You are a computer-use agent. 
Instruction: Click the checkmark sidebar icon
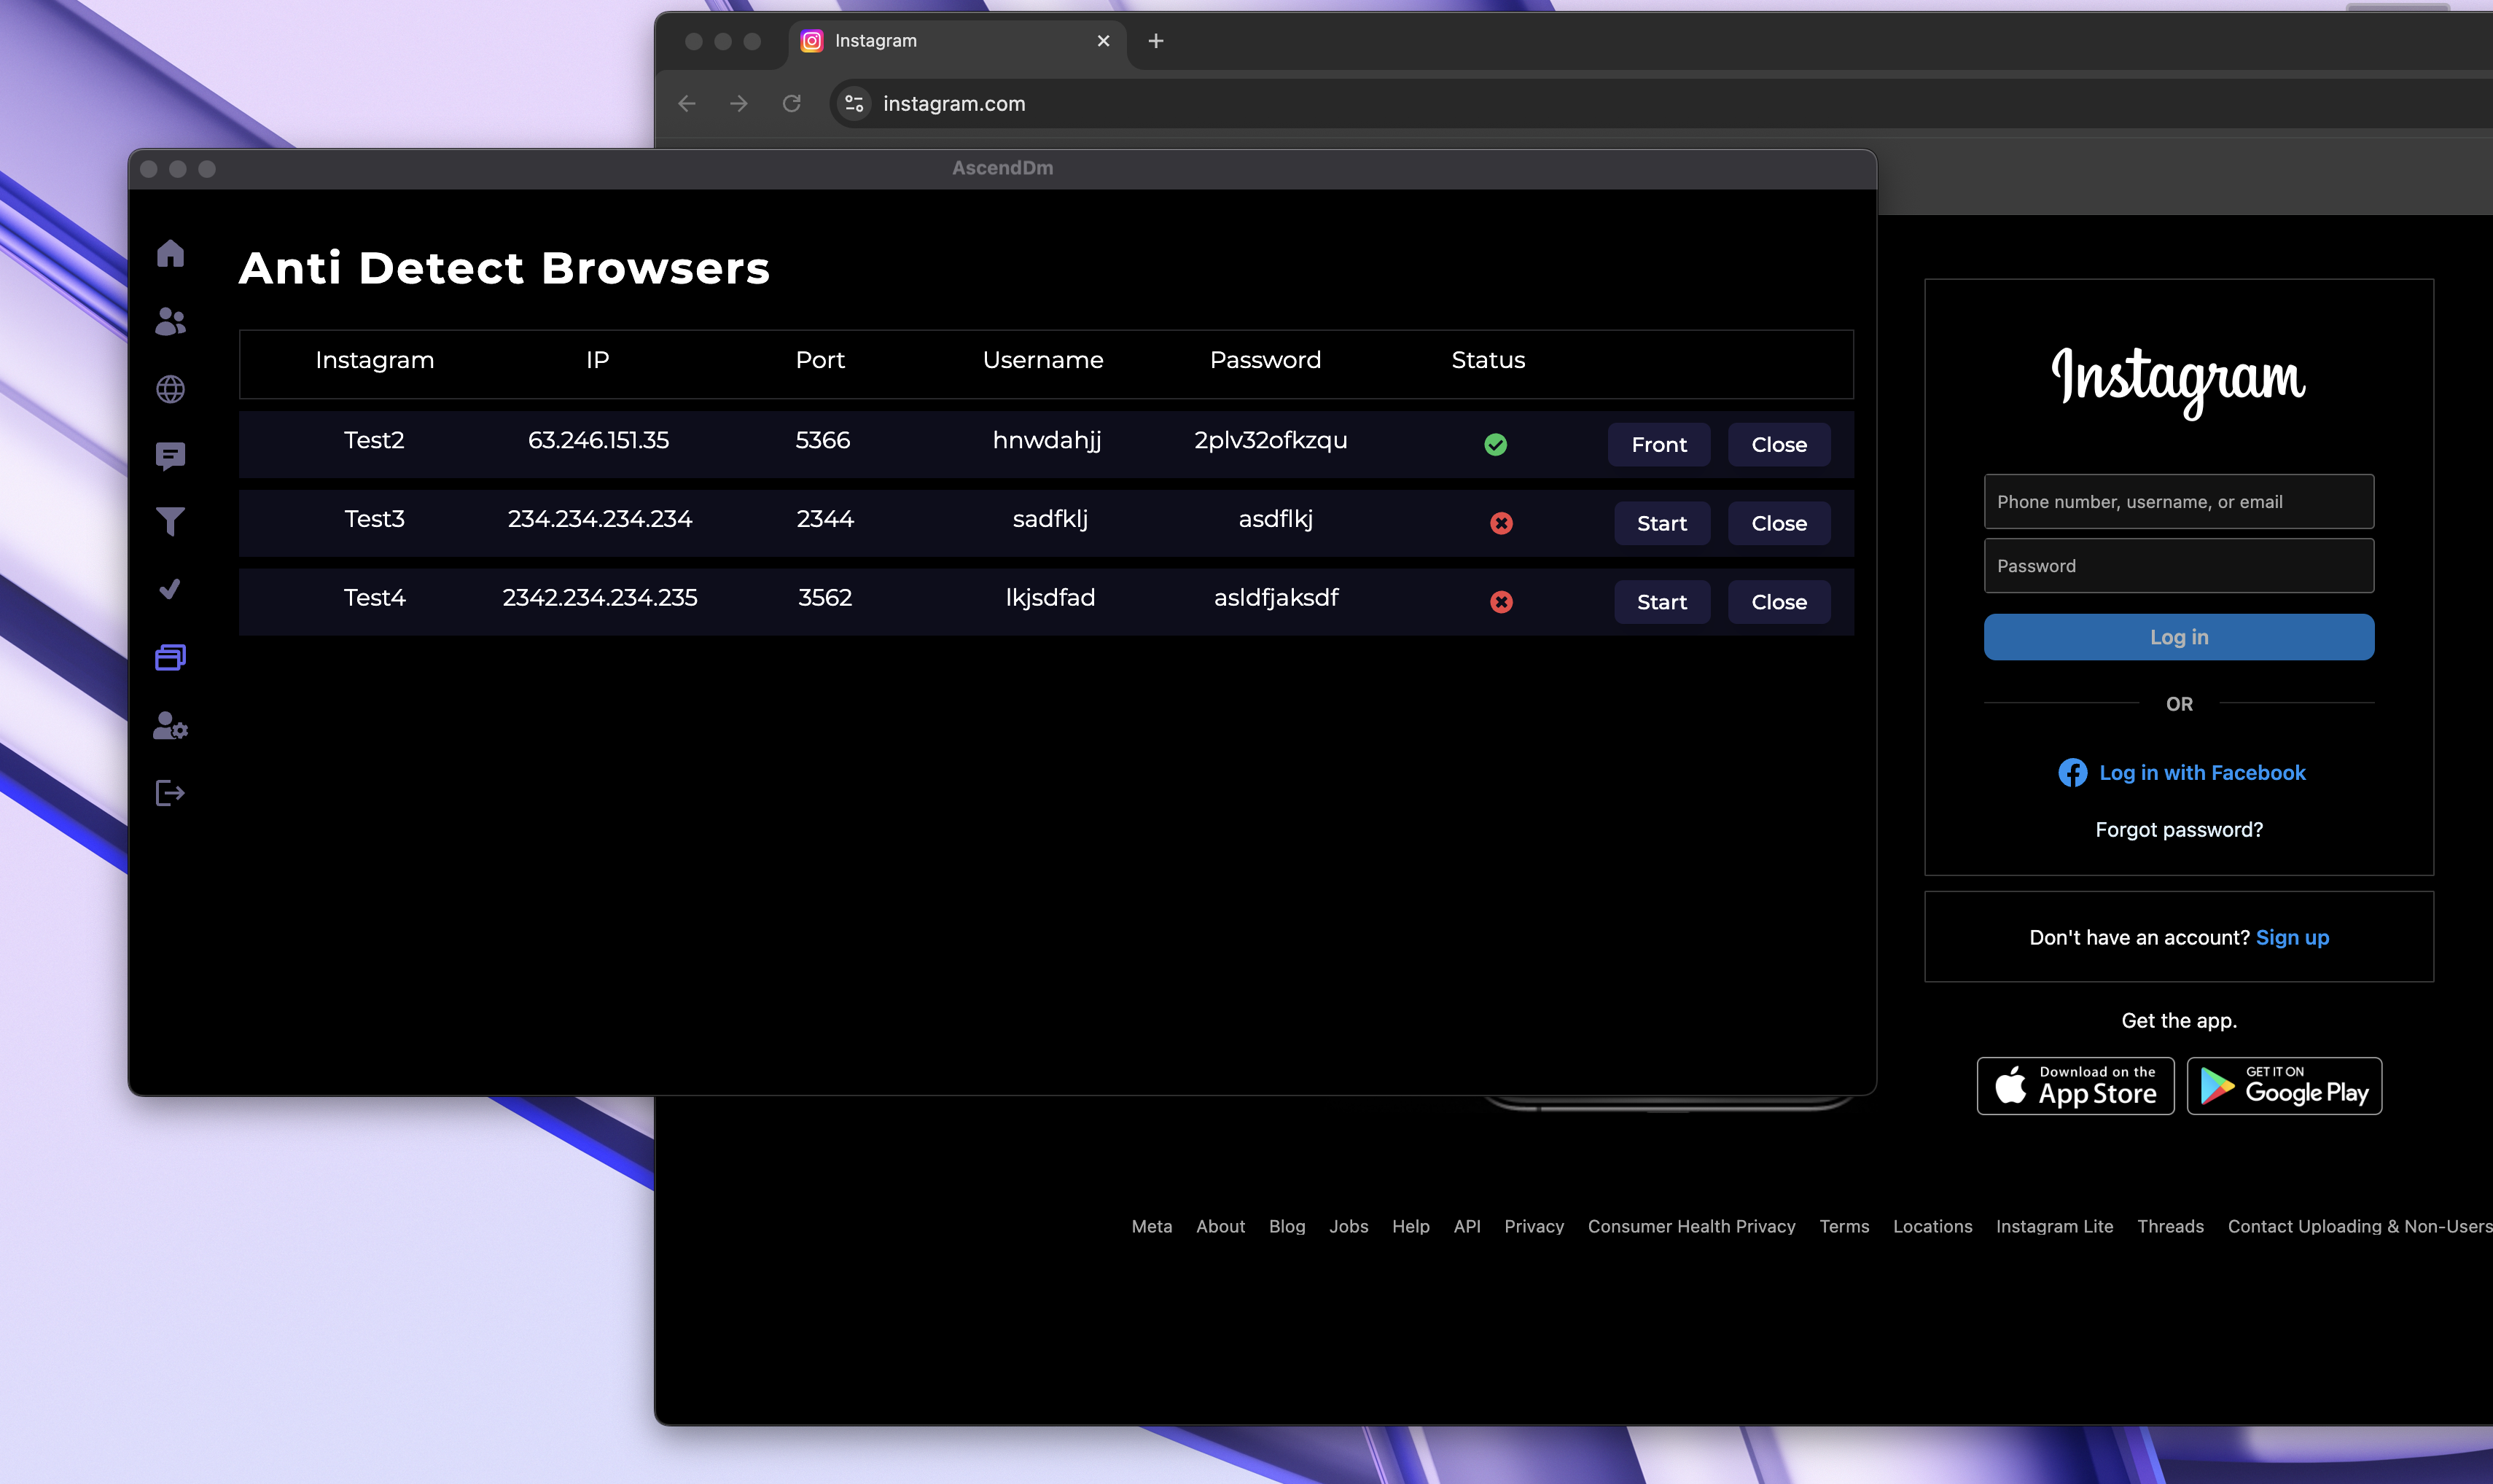(x=170, y=588)
